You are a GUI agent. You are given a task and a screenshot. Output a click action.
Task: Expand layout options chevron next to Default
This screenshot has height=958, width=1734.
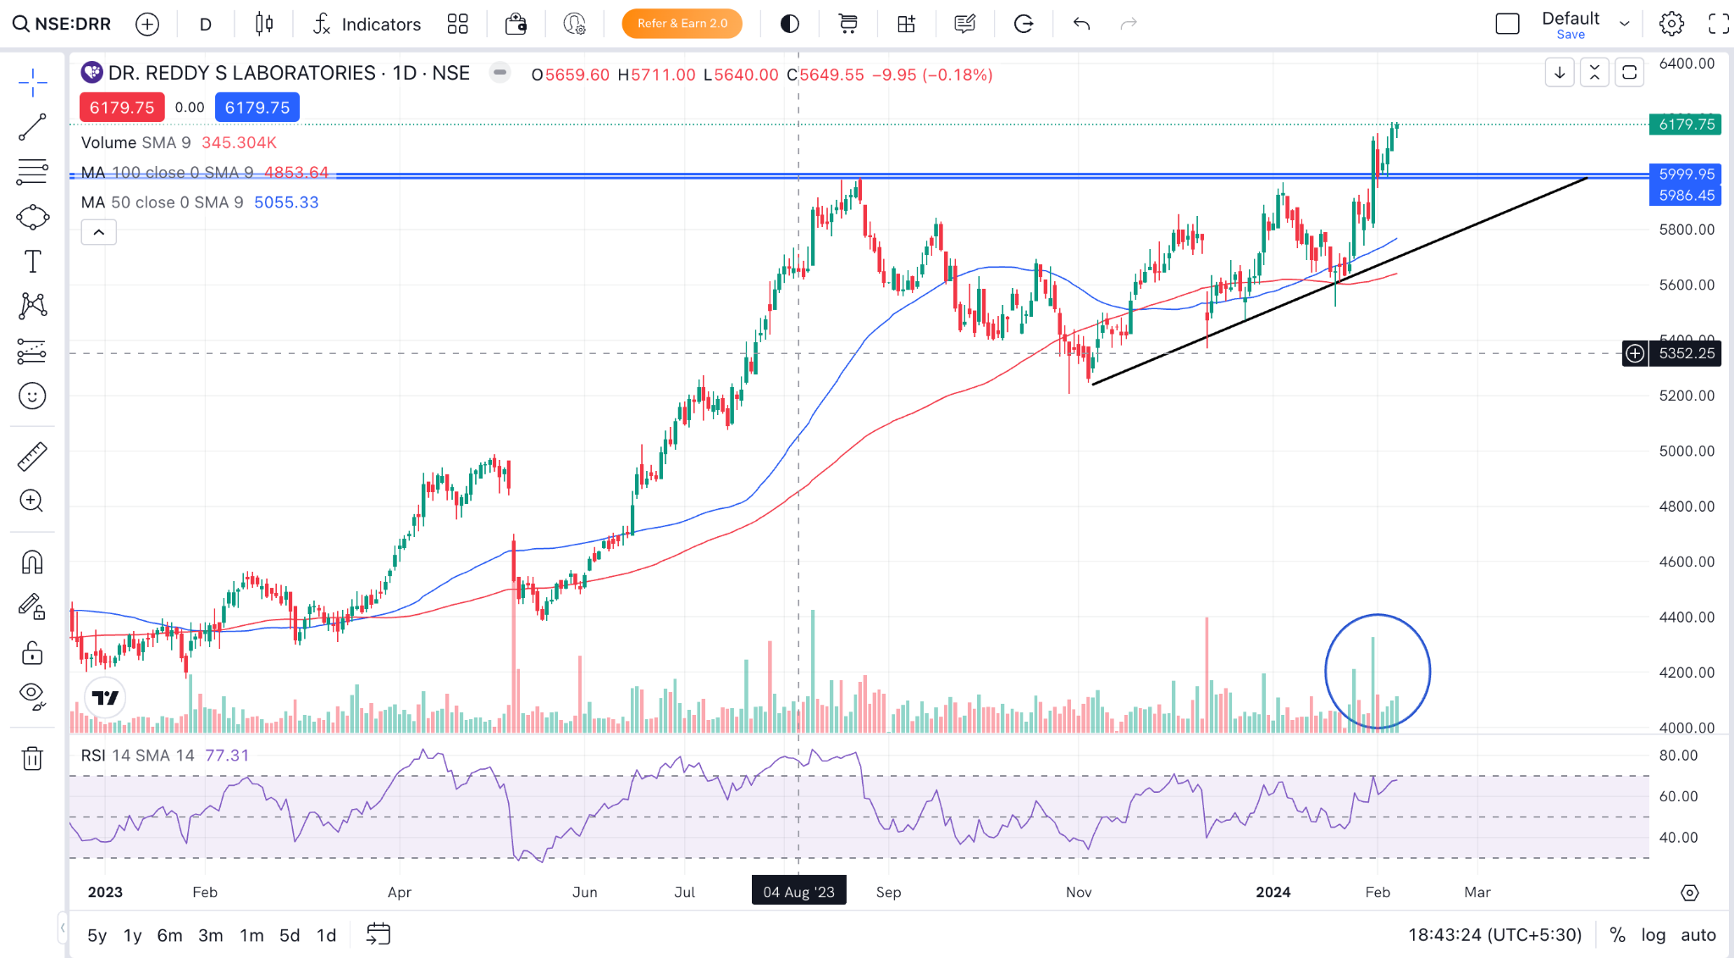point(1624,24)
